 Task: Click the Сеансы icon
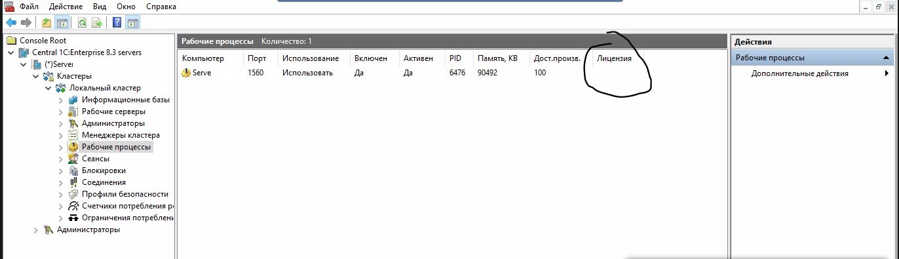click(x=73, y=159)
